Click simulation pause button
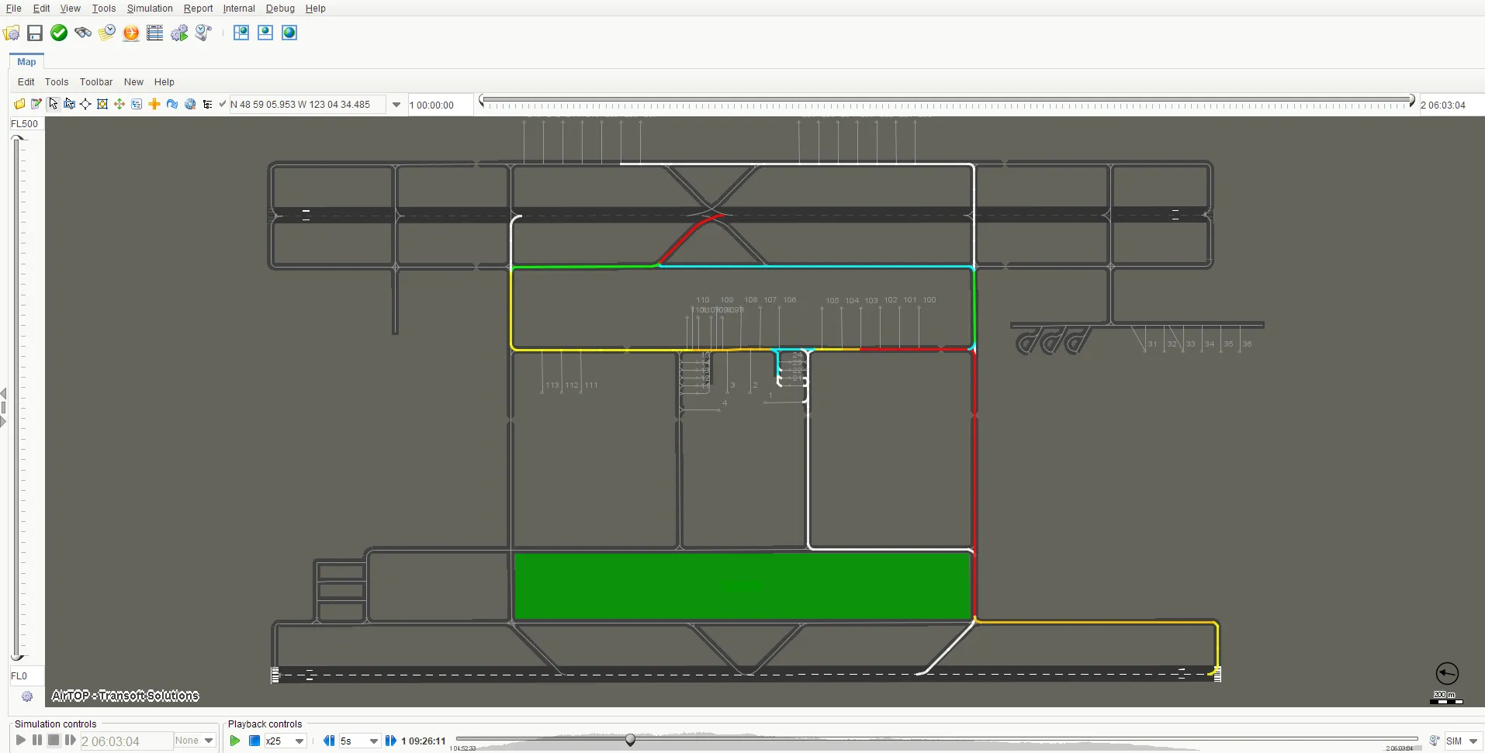 [37, 741]
